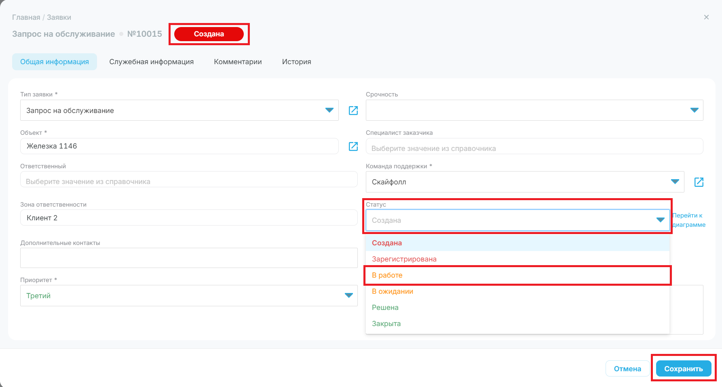722x387 pixels.
Task: Close the request dialog with the X
Action: pos(706,17)
